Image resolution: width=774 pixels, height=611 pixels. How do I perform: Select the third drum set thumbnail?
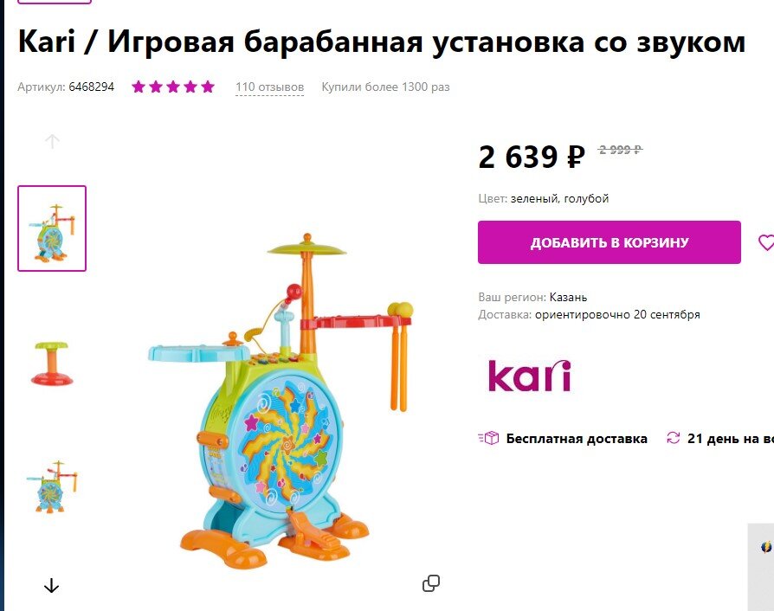point(52,487)
